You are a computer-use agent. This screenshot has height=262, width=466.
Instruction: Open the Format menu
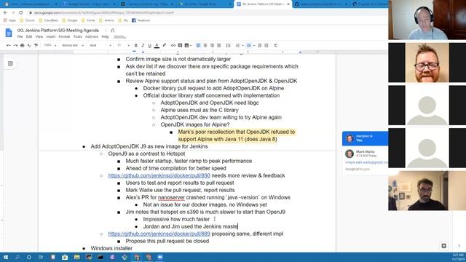click(64, 36)
